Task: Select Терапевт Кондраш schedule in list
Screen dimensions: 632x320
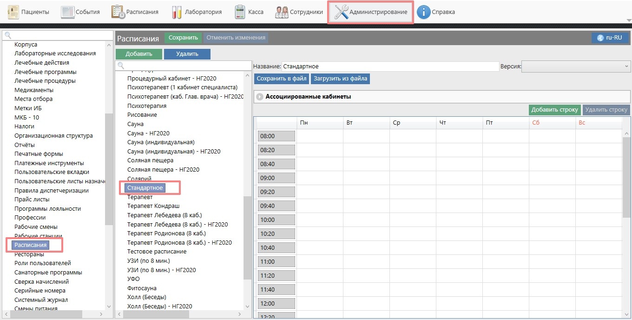Action: coord(153,206)
